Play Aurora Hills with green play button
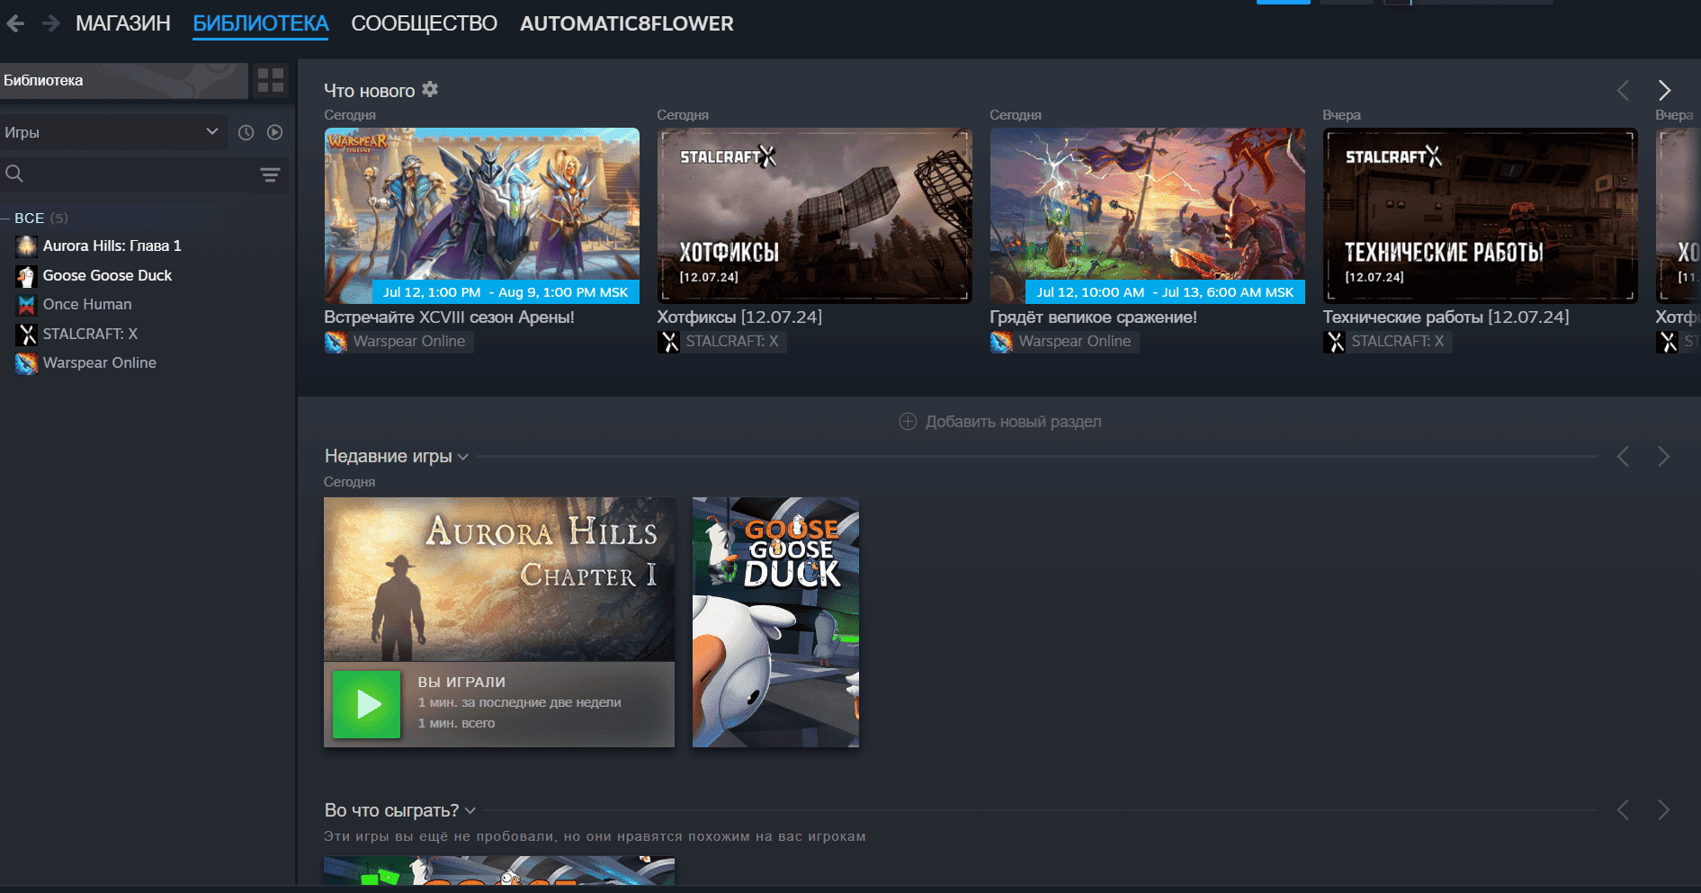1701x893 pixels. 366,704
